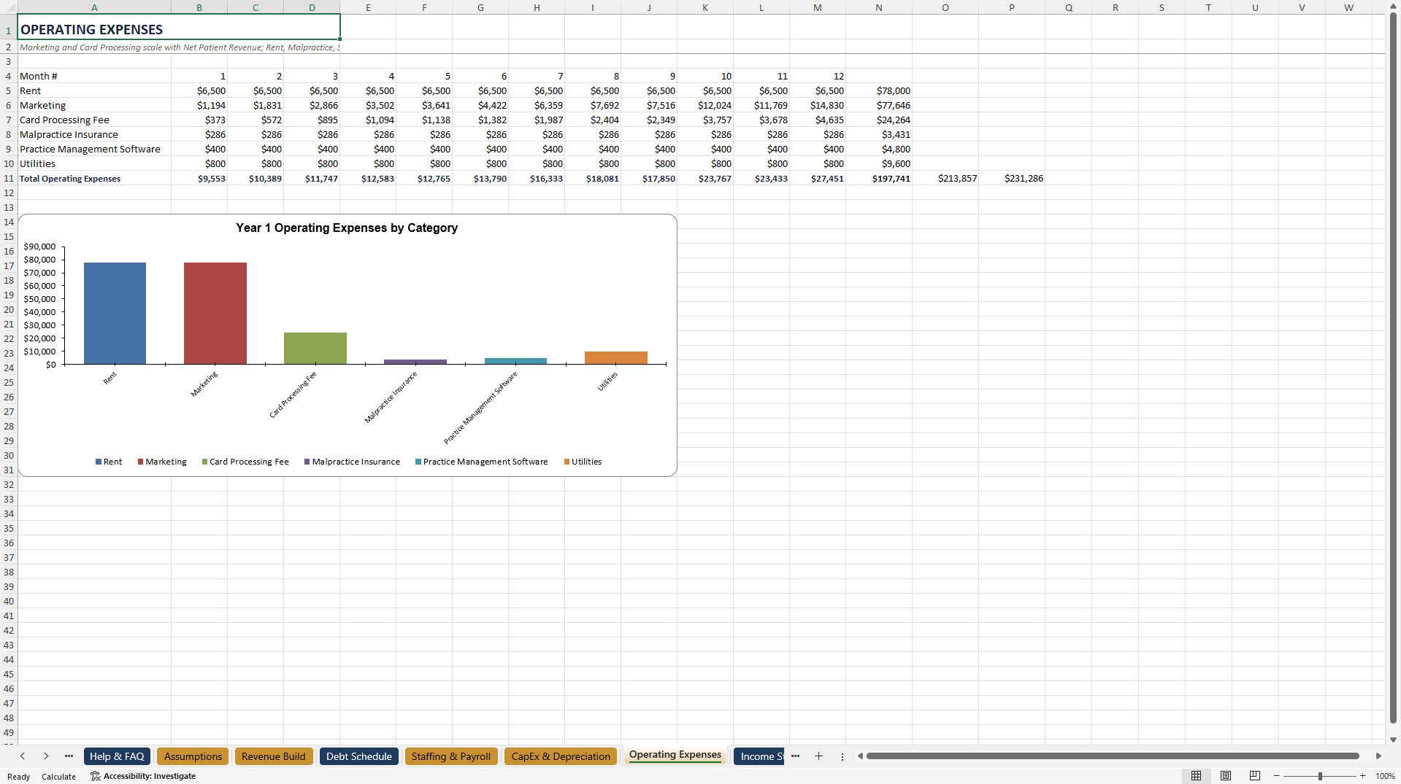
Task: Select row 11 header
Action: coord(9,178)
